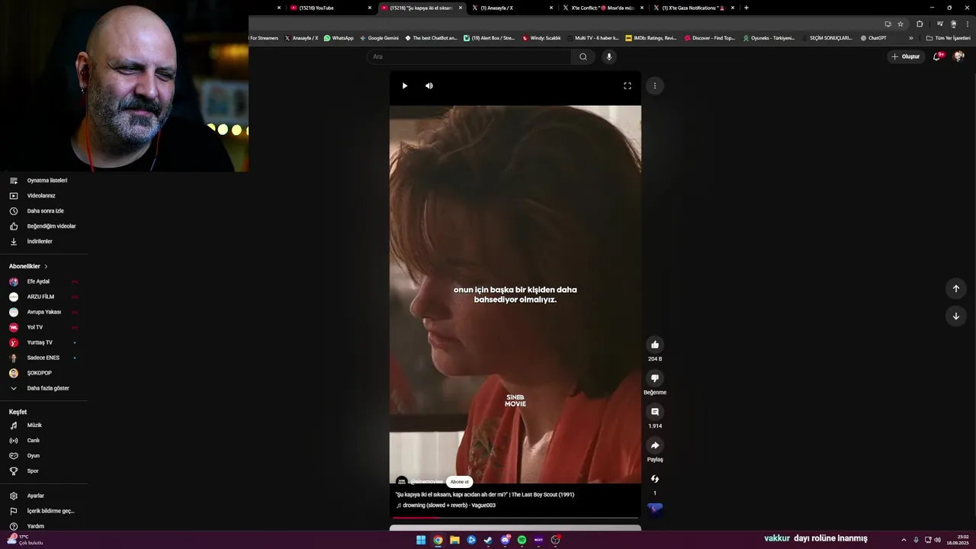Open the browser extensions puzzle icon
The width and height of the screenshot is (976, 549).
(x=920, y=24)
